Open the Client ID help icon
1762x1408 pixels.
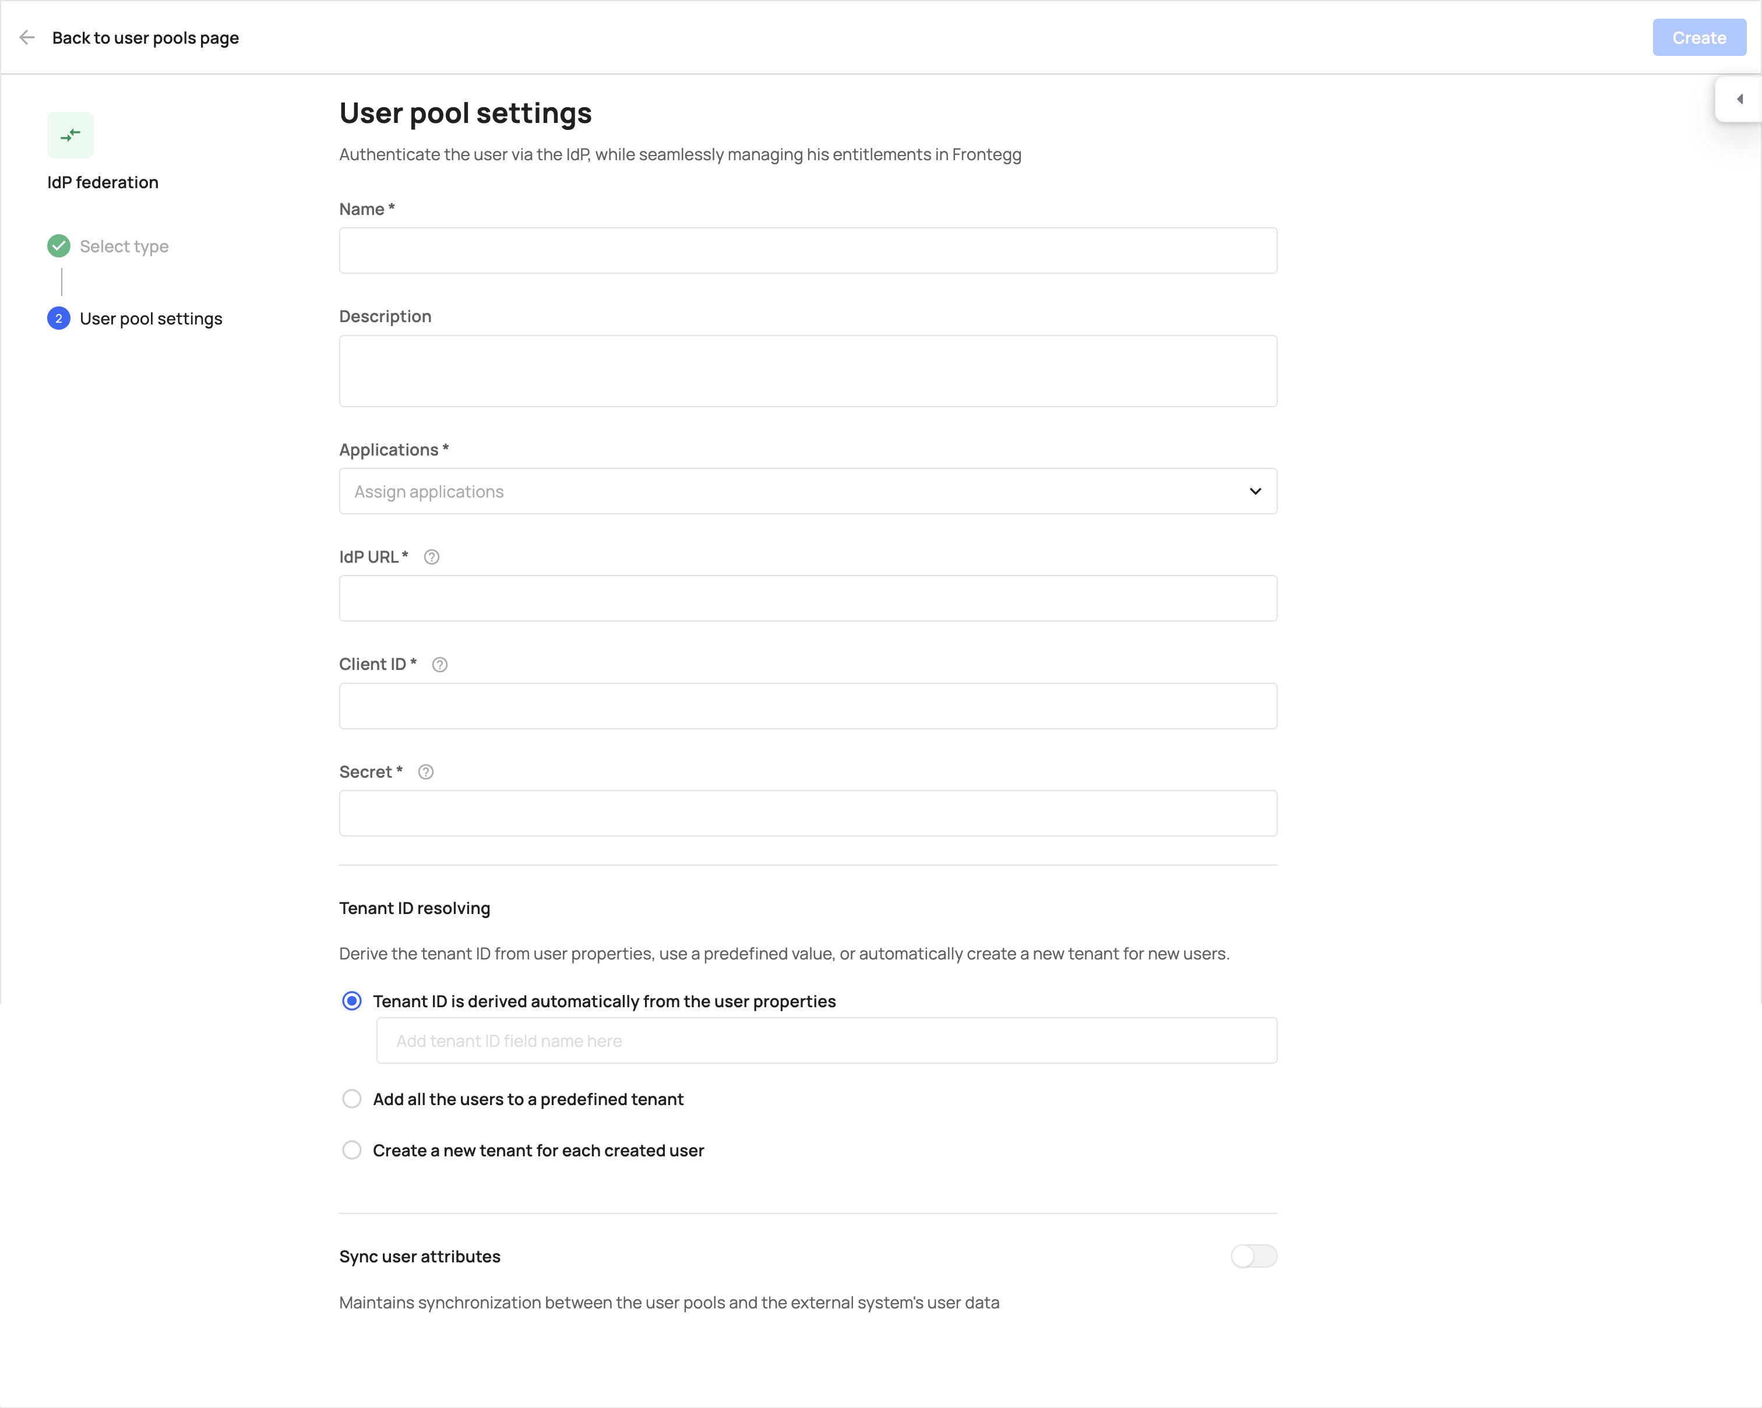pyautogui.click(x=440, y=664)
